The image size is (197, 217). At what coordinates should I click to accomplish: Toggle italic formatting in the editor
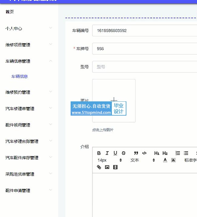107,153
